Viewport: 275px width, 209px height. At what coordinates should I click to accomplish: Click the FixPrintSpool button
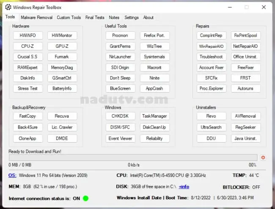[245, 36]
